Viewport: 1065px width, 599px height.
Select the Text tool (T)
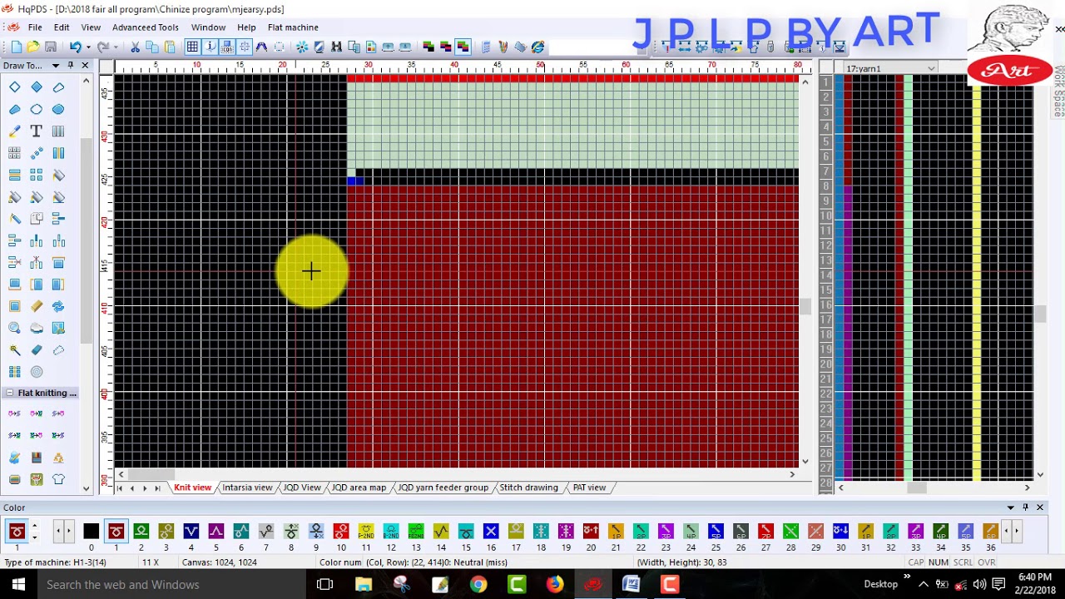pos(37,131)
